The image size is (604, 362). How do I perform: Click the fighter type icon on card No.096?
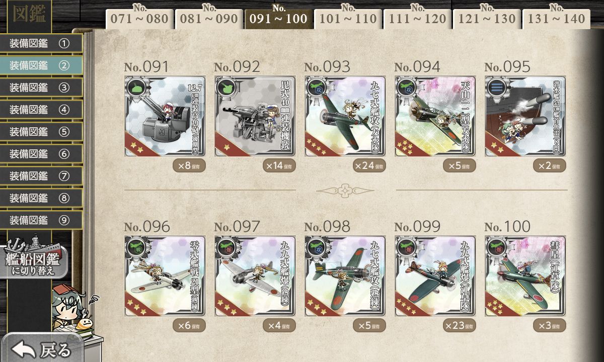tap(136, 247)
